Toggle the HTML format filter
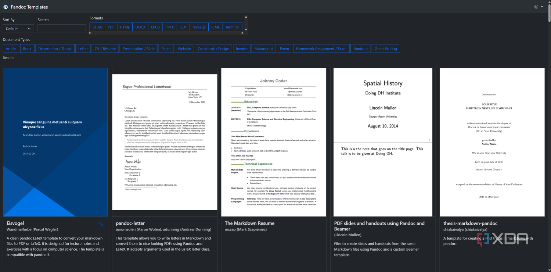The width and height of the screenshot is (551, 272). [125, 27]
